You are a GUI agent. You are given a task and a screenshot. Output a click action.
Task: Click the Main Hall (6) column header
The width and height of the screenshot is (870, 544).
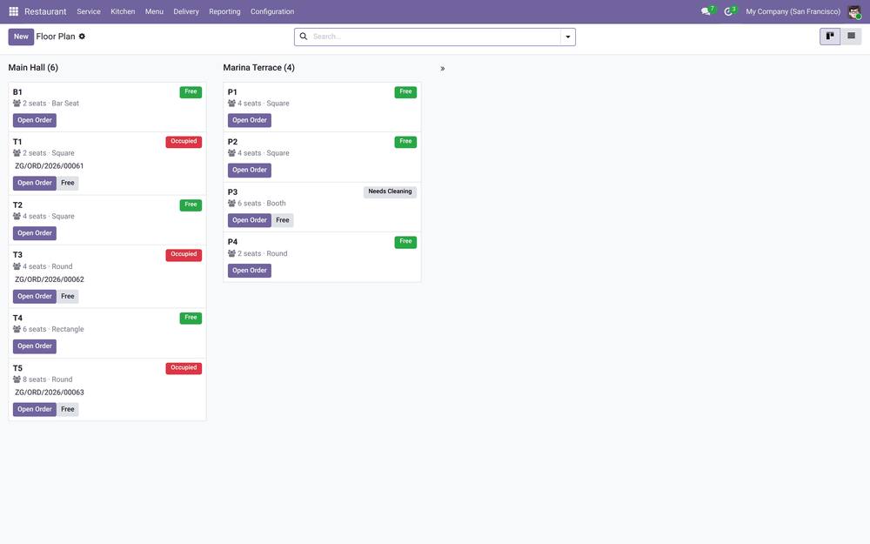[33, 68]
